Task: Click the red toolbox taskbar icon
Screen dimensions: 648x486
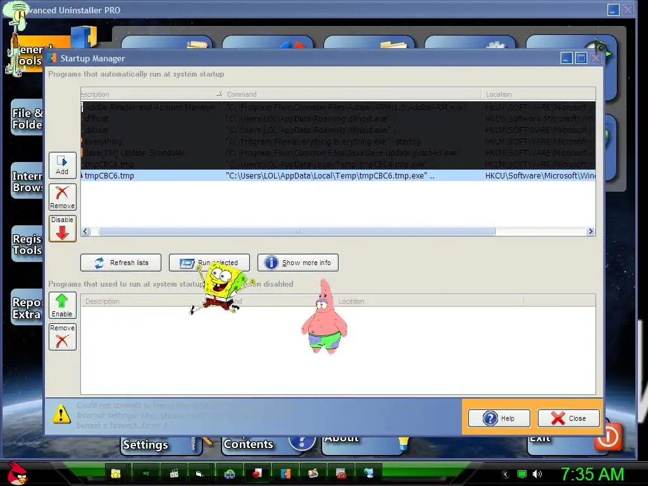Action: (x=341, y=473)
